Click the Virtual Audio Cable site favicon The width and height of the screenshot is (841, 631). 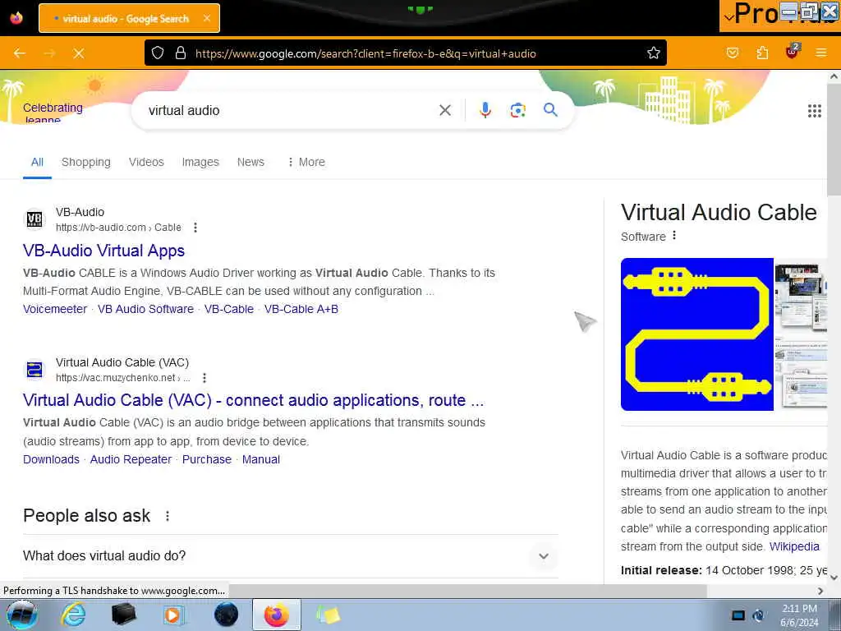click(x=34, y=370)
